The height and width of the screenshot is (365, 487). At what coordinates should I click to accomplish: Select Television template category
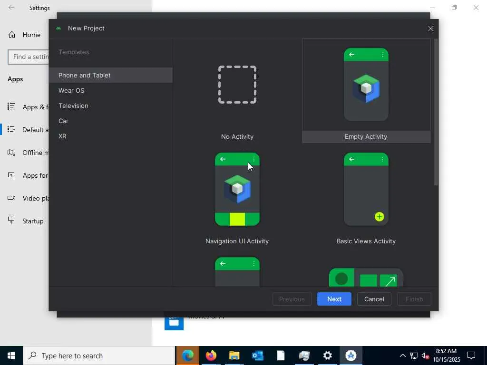[110, 106]
